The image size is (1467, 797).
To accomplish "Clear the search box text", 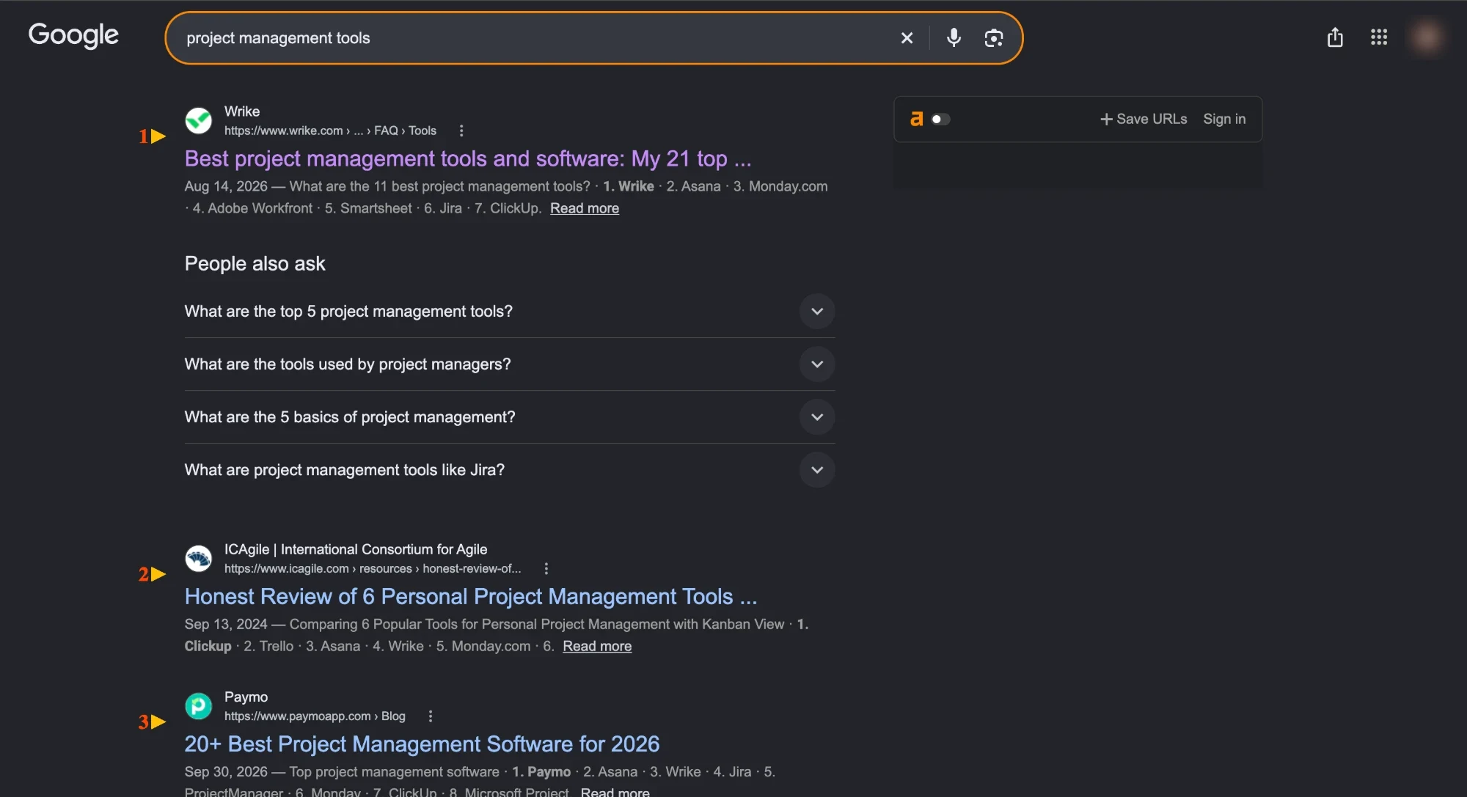I will tap(907, 38).
